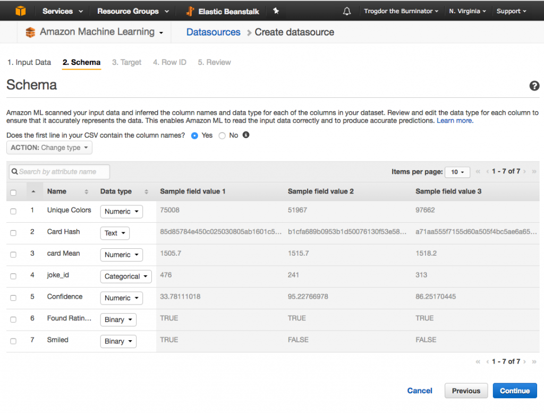544x413 pixels.
Task: Click the magnifier icon in the attribute search
Action: pos(14,172)
